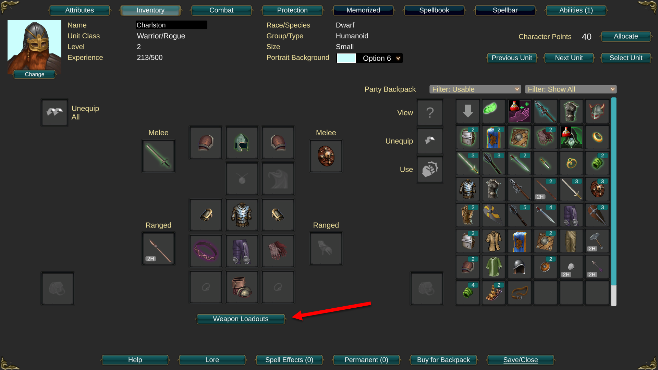658x370 pixels.
Task: Click the Unequip All wings icon
Action: tap(54, 112)
